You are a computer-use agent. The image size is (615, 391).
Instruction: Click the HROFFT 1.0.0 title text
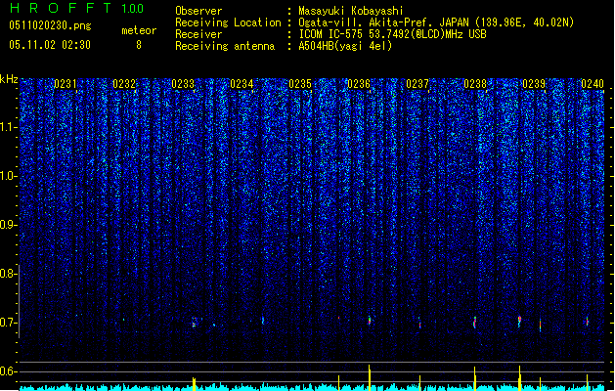coord(77,8)
